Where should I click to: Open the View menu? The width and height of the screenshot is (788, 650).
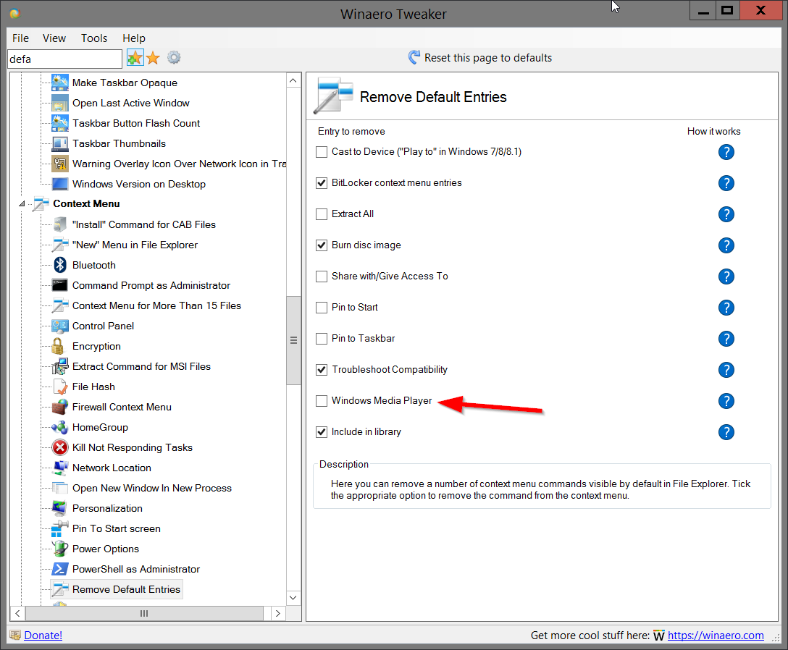pos(54,38)
